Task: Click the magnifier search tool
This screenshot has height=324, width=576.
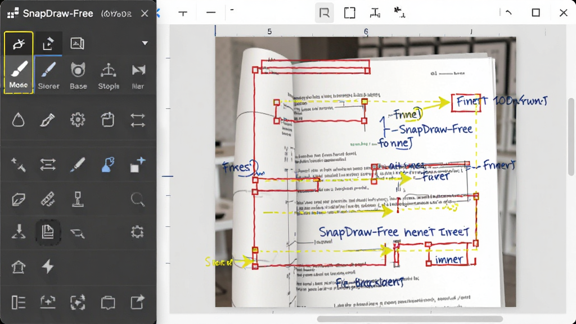Action: [x=137, y=199]
